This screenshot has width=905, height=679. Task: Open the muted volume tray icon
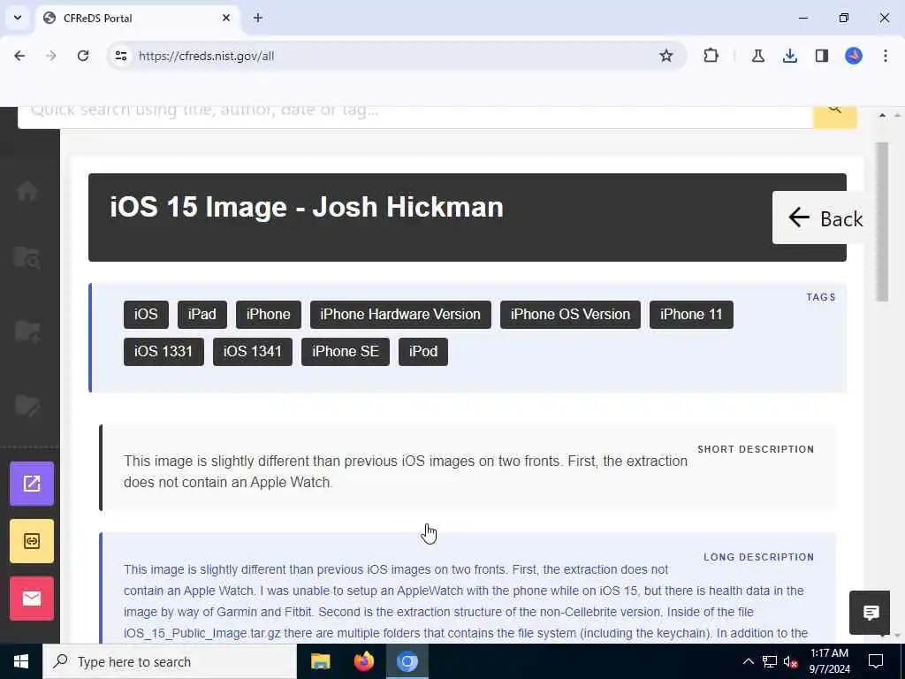click(791, 661)
